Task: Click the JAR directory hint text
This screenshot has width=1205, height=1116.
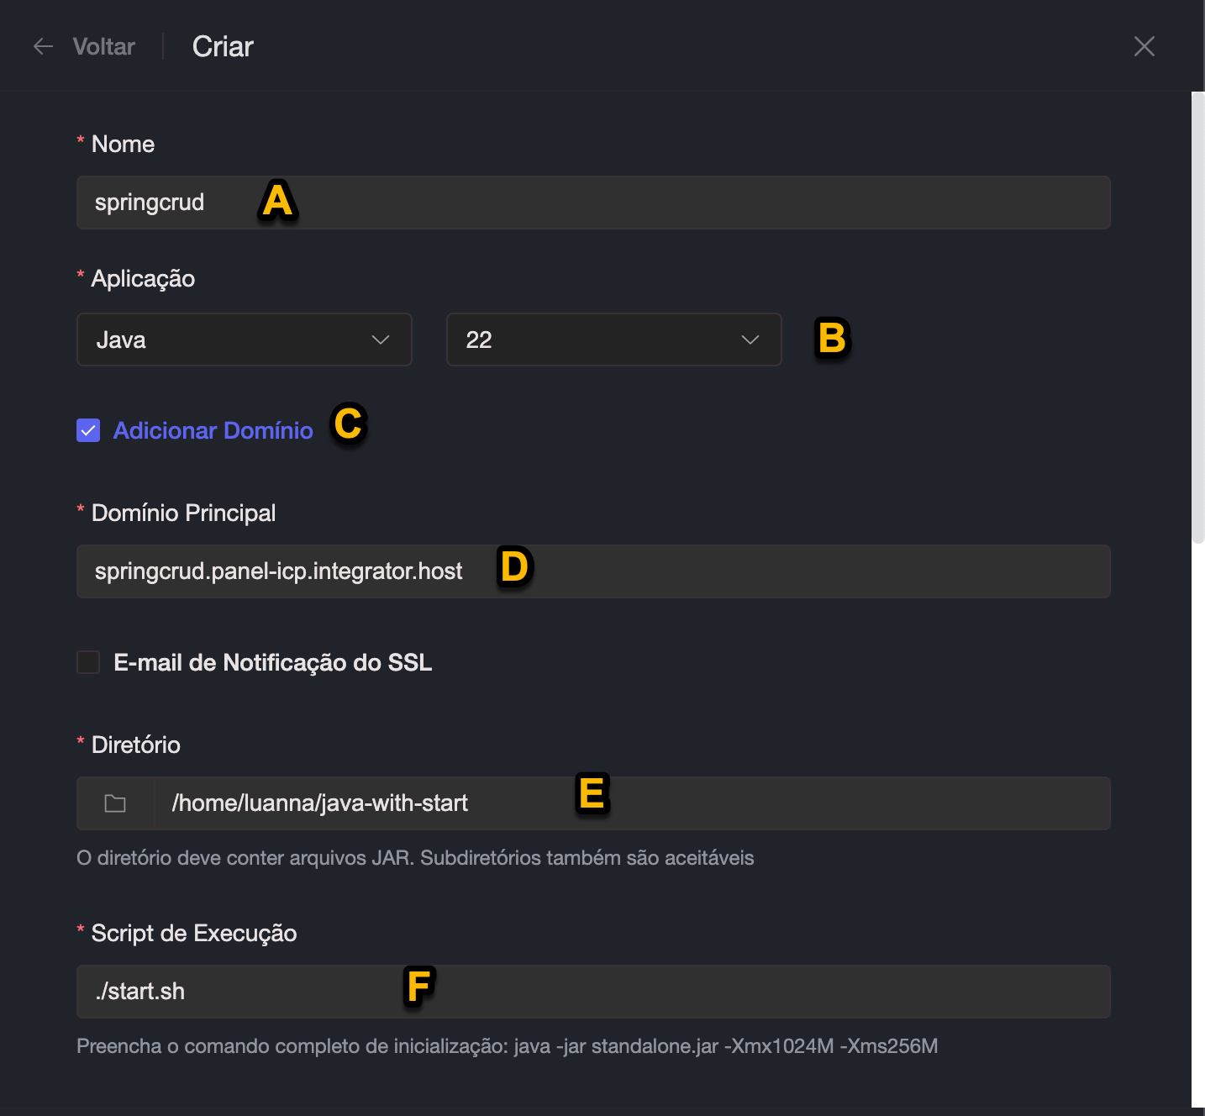Action: 415,858
